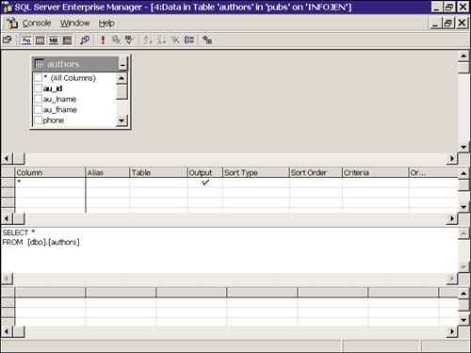Viewport: 471px width, 353px height.
Task: Click the console icon beside the Console menu
Action: click(x=12, y=24)
